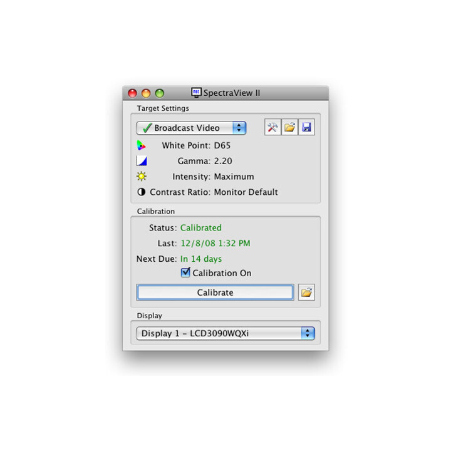Click the Contrast Ratio half-circle icon
The image size is (451, 451).
click(x=141, y=192)
